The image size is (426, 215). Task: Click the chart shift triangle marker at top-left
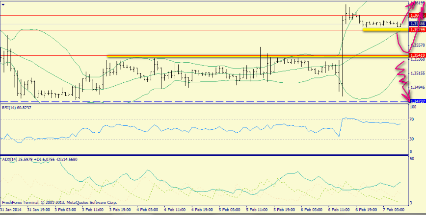point(3,5)
